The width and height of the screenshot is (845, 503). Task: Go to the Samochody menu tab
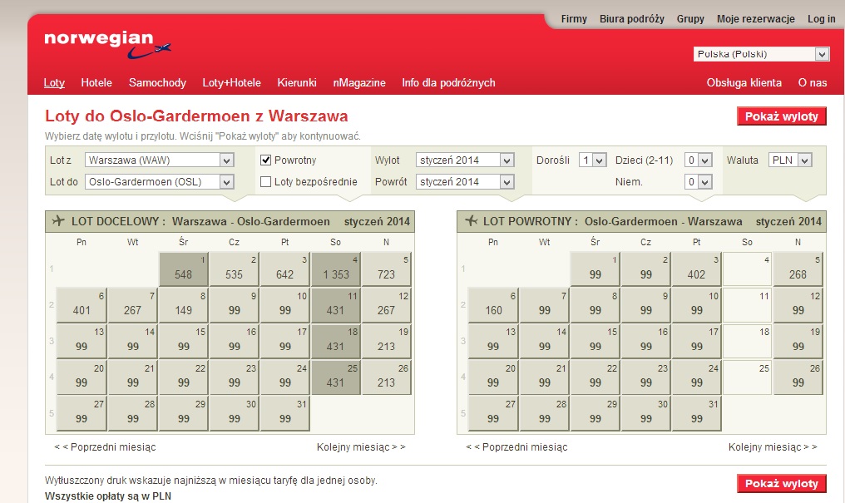(157, 82)
